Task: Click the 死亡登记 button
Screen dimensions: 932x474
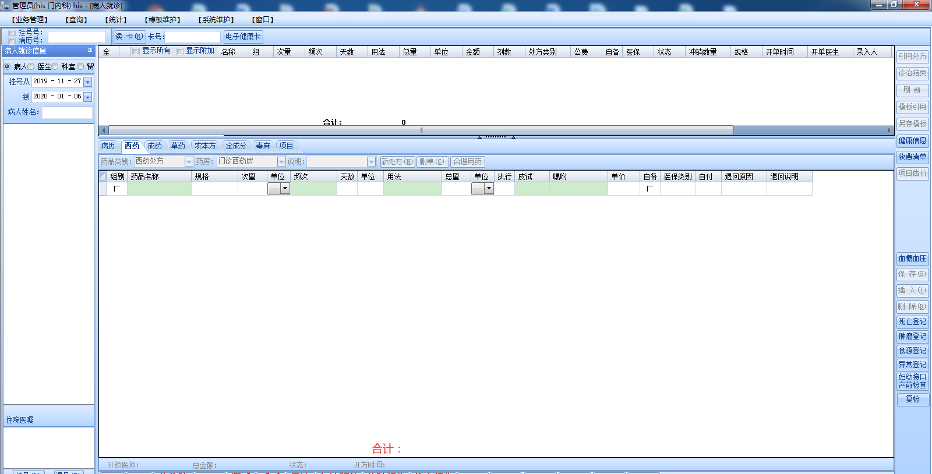Action: (912, 322)
